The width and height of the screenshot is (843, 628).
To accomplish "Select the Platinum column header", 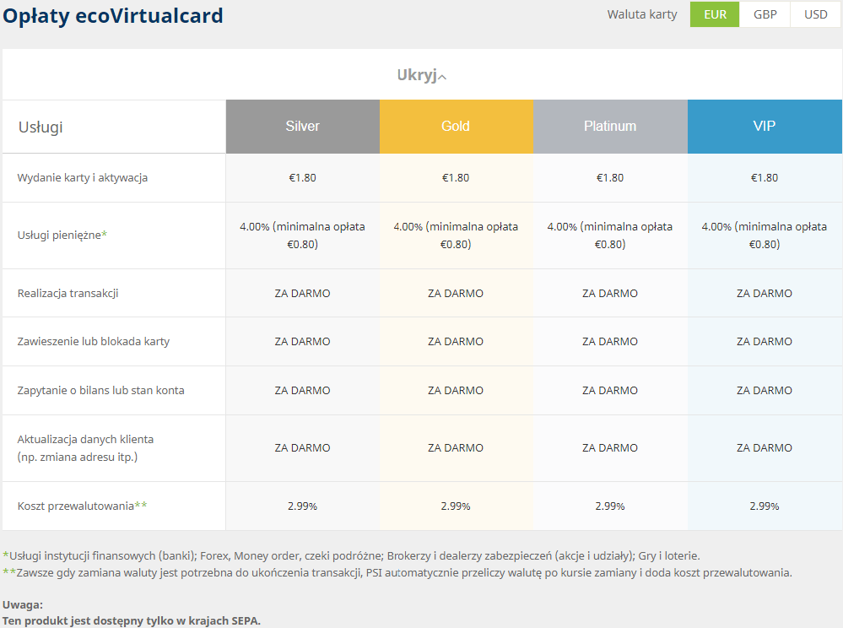I will pyautogui.click(x=610, y=127).
